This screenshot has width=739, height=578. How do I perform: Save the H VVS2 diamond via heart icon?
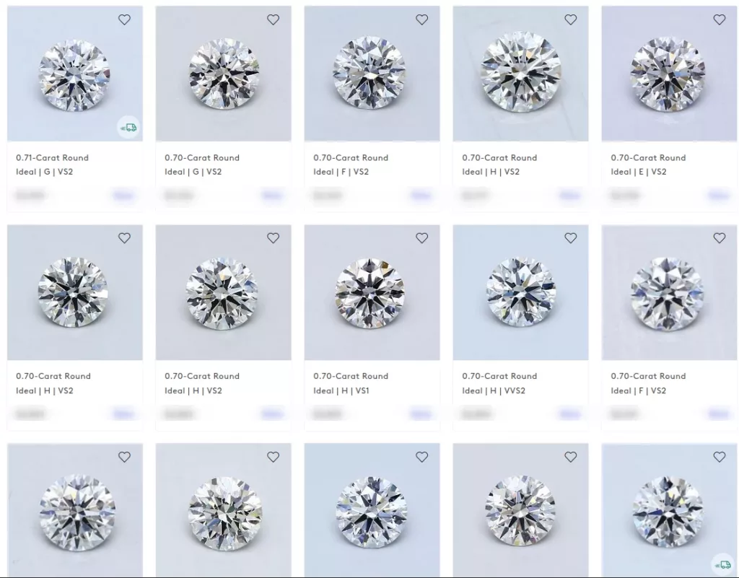point(571,238)
